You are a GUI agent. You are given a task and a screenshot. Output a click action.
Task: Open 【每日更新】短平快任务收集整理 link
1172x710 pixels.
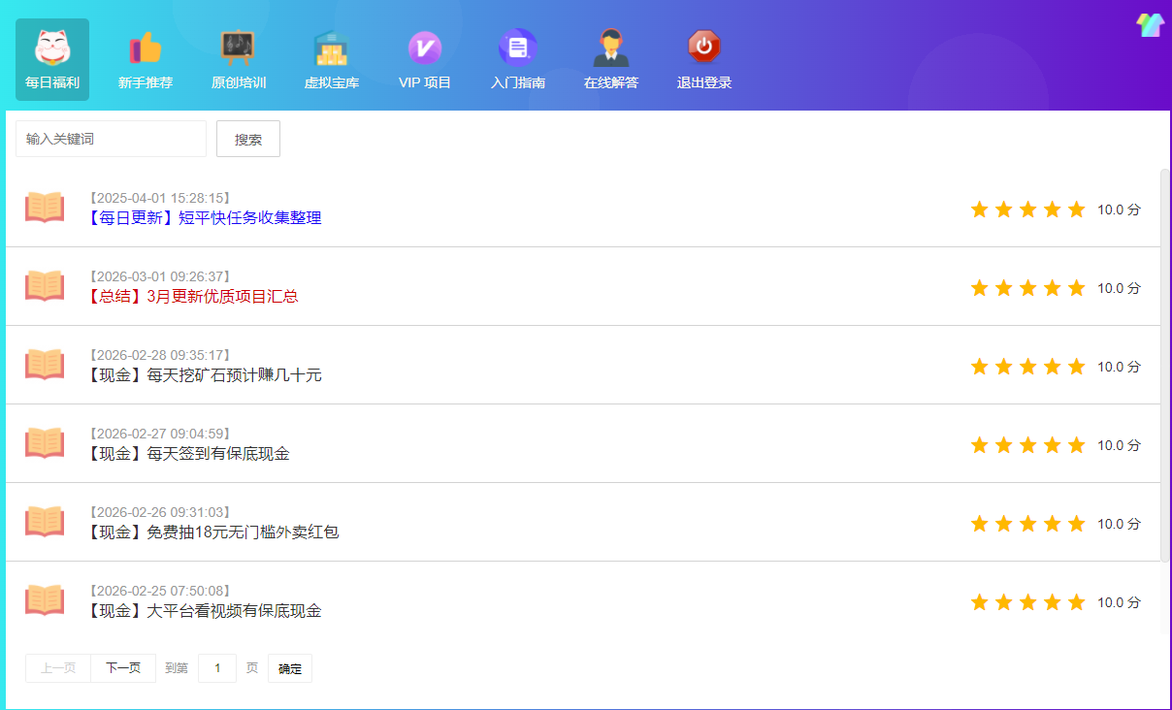coord(205,218)
